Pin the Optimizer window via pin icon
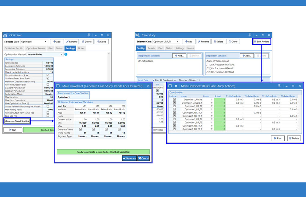306x197 pixels. [x=88, y=35]
